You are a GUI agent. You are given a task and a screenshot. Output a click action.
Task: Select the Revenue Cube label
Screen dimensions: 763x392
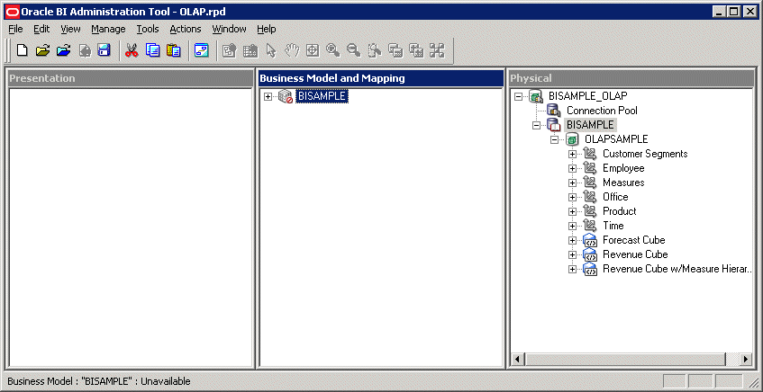coord(635,254)
